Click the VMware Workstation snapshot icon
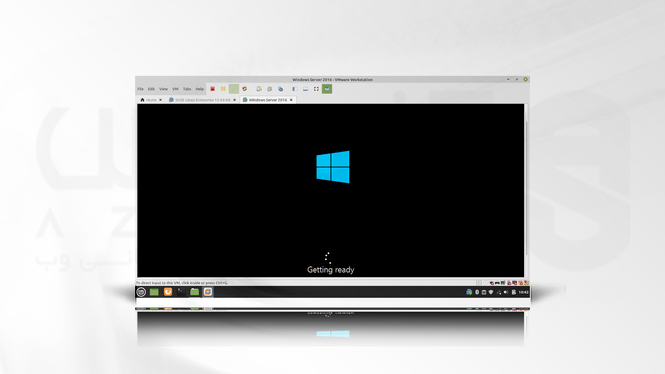This screenshot has height=374, width=665. point(259,89)
